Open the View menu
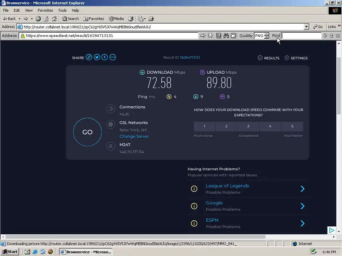This screenshot has width=342, height=256. click(29, 10)
